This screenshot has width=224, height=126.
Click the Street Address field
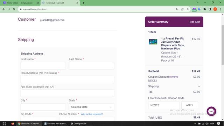pos(67,79)
